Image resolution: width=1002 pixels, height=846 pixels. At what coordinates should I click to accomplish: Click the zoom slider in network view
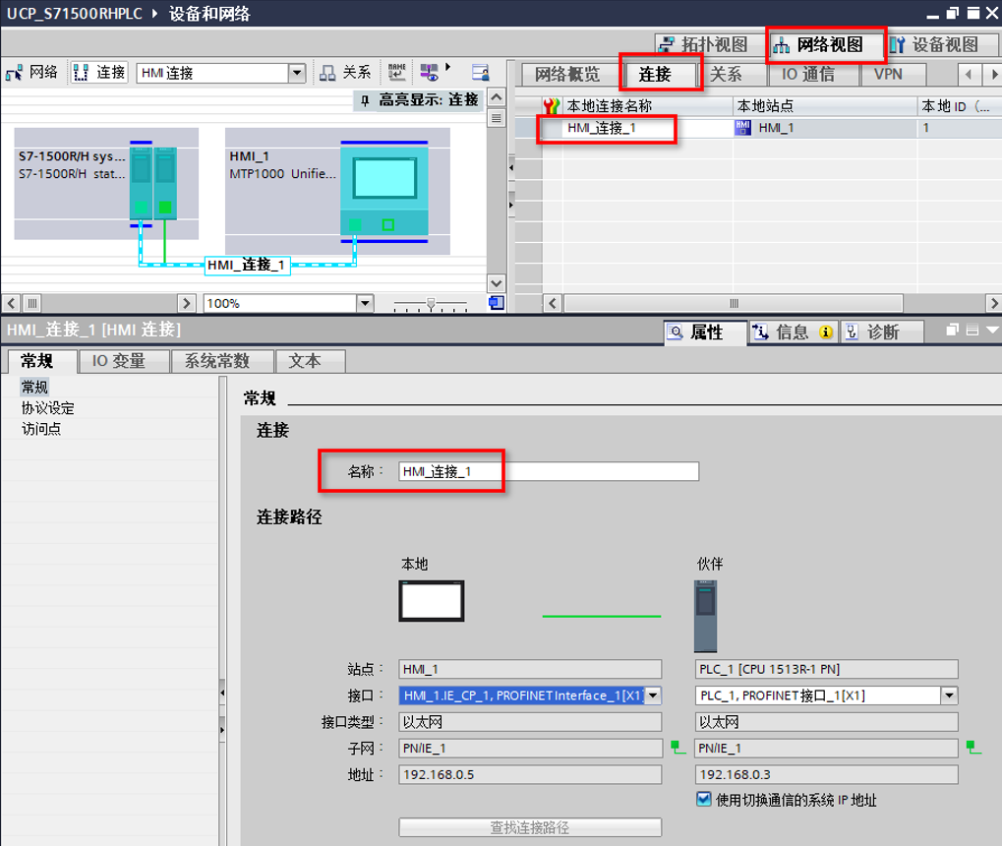tap(430, 303)
